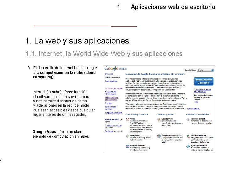Open the Organizaciones sidebar link
Viewport: 226px width, 169px height.
tap(111, 81)
